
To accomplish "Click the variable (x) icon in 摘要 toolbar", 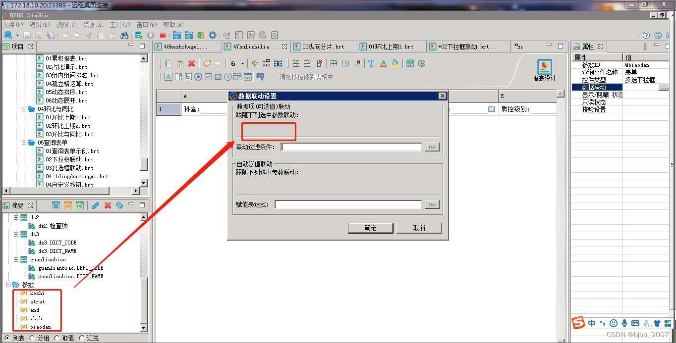I will pyautogui.click(x=80, y=205).
